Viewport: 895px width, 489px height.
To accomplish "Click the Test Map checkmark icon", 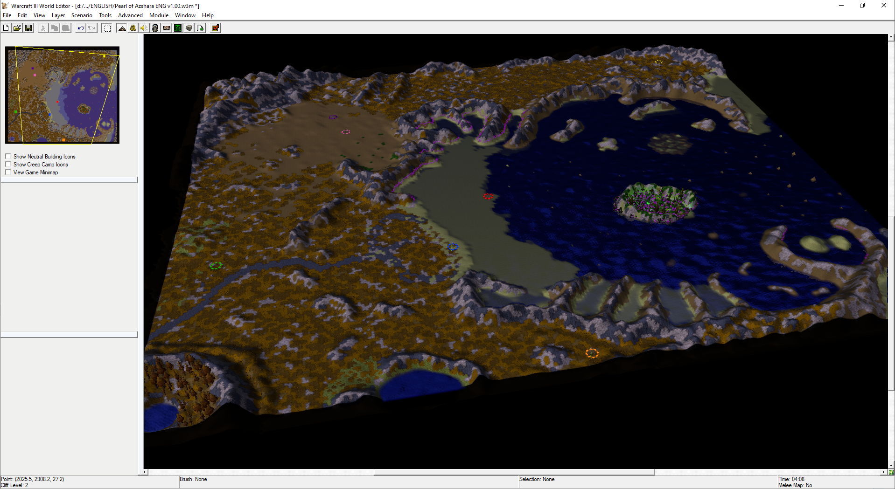I will pyautogui.click(x=215, y=28).
